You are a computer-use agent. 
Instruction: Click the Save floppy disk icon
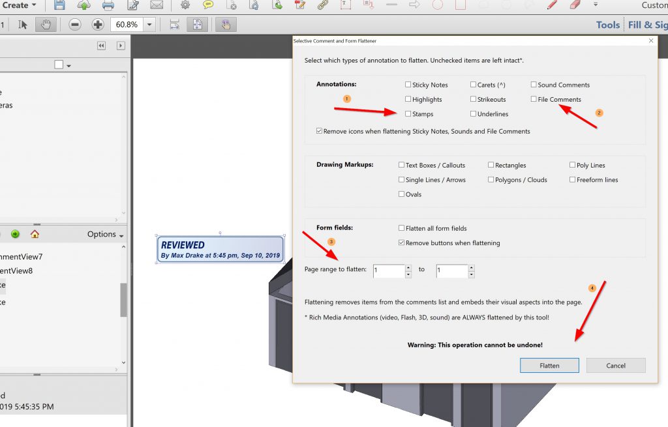59,5
